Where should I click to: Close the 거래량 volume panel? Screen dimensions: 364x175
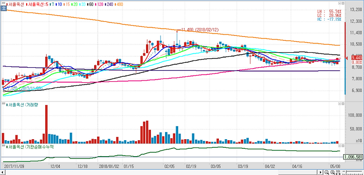coord(343,104)
